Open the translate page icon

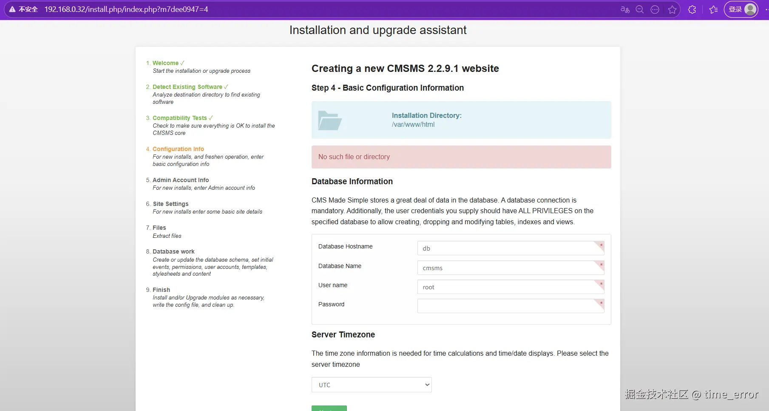624,9
